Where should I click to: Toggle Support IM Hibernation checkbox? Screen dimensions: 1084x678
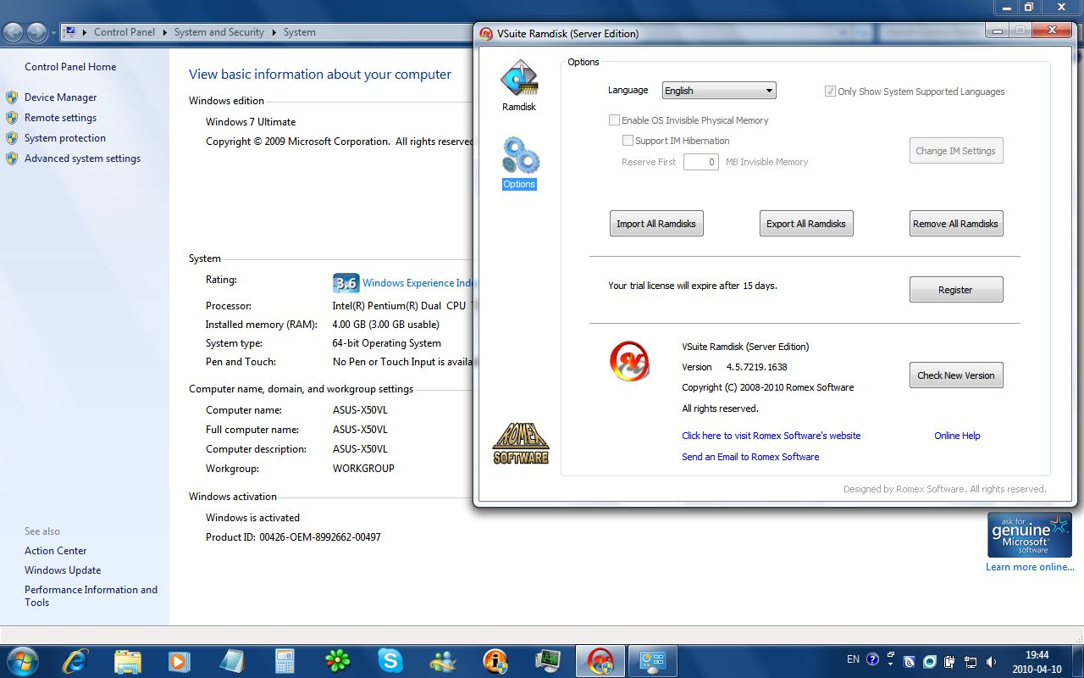[628, 141]
